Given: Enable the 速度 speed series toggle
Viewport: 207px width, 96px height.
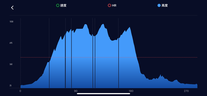Looking at the screenshot, I should click(61, 5).
